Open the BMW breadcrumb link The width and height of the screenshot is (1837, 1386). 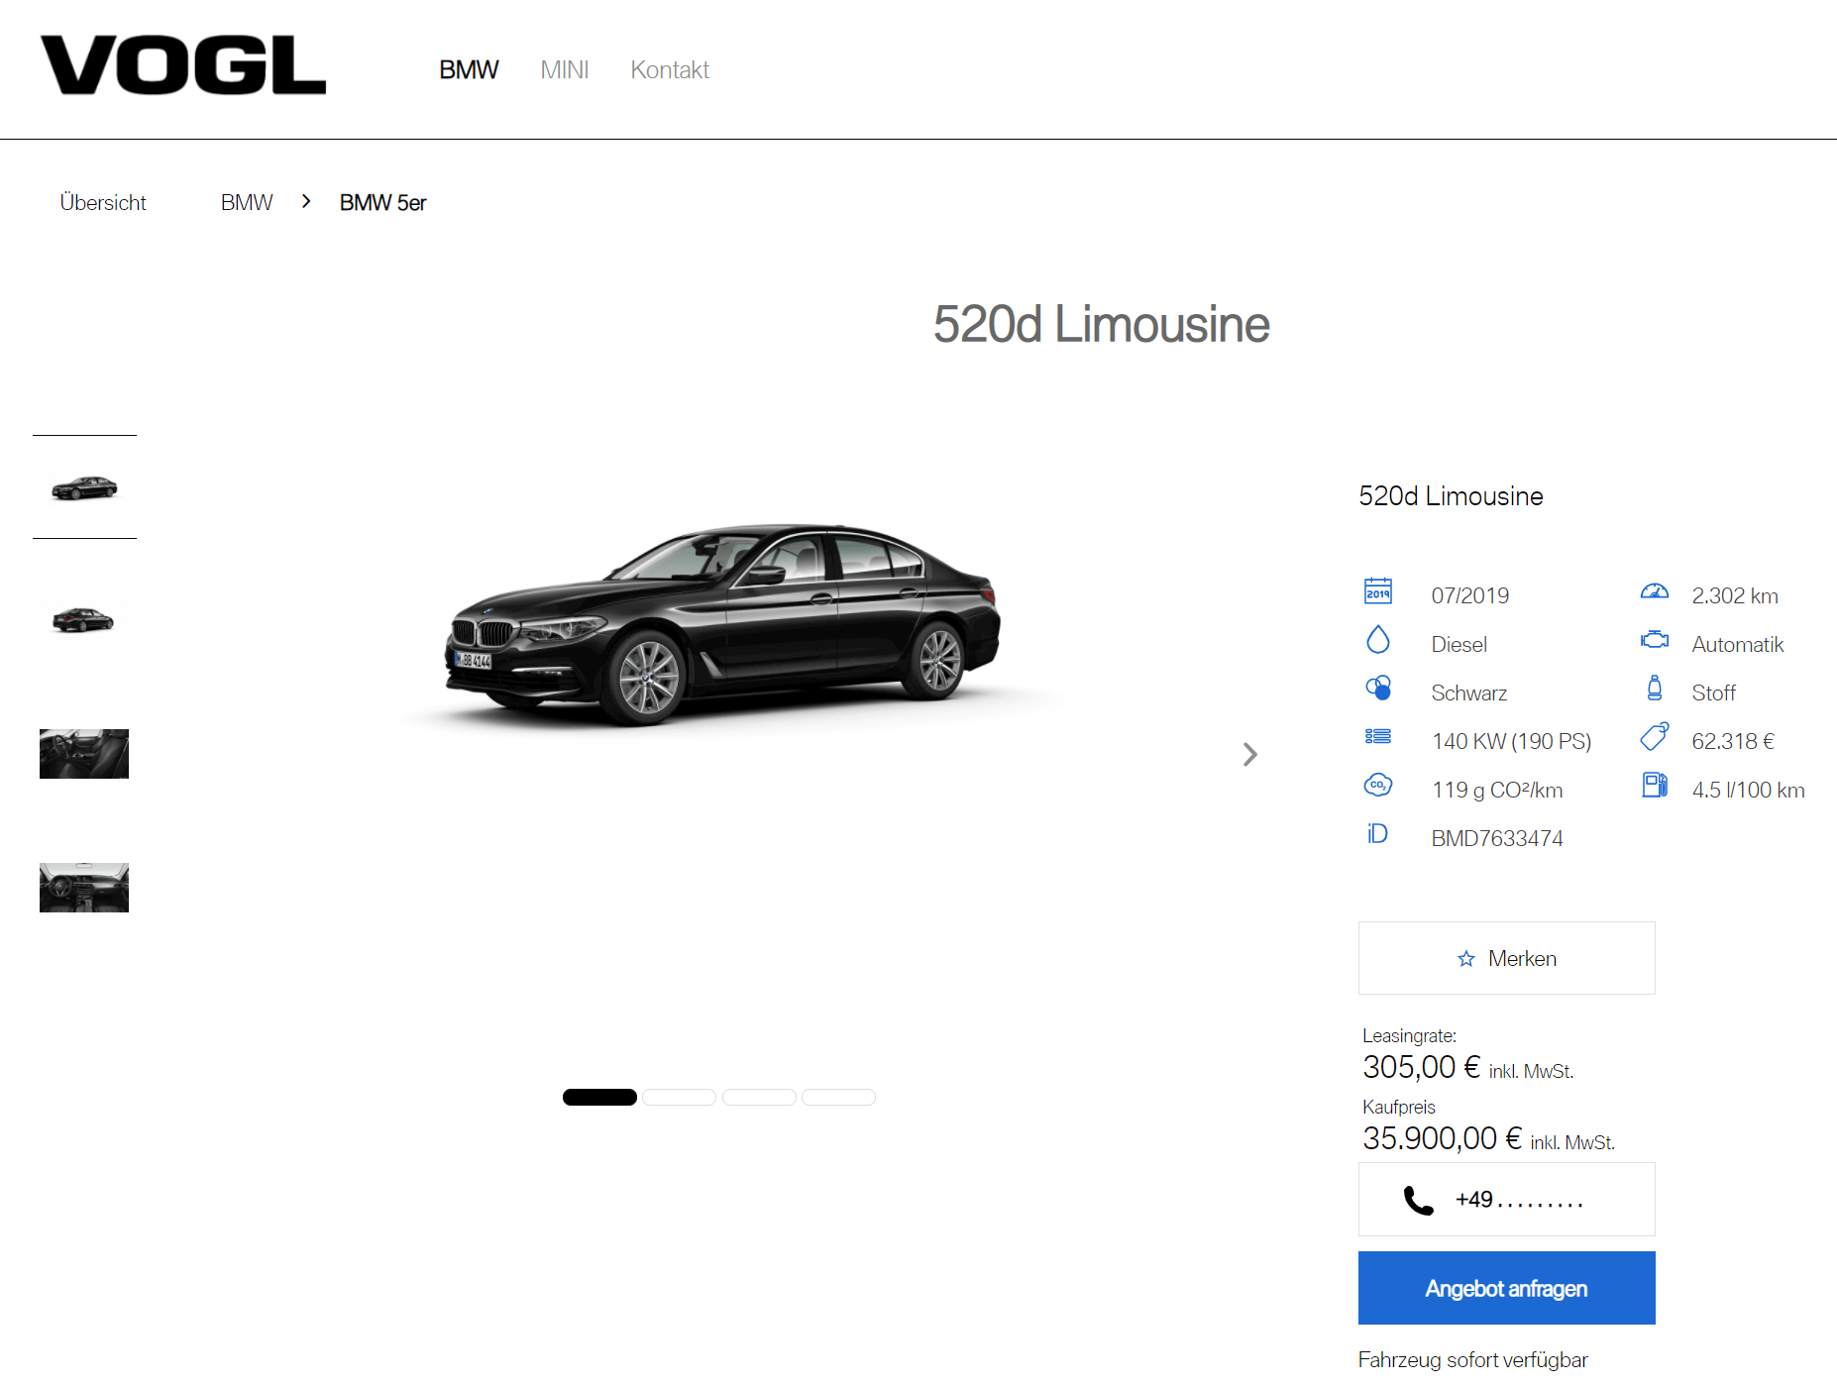point(247,202)
